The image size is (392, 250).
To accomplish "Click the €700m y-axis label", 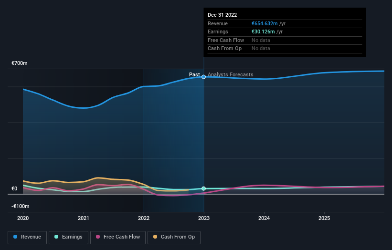I will [20, 63].
